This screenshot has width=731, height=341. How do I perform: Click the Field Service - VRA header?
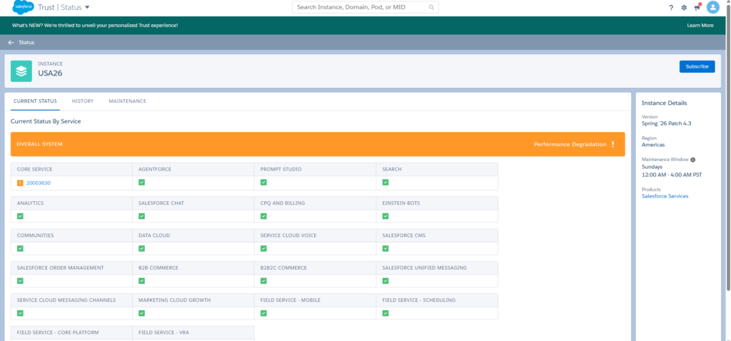click(163, 332)
